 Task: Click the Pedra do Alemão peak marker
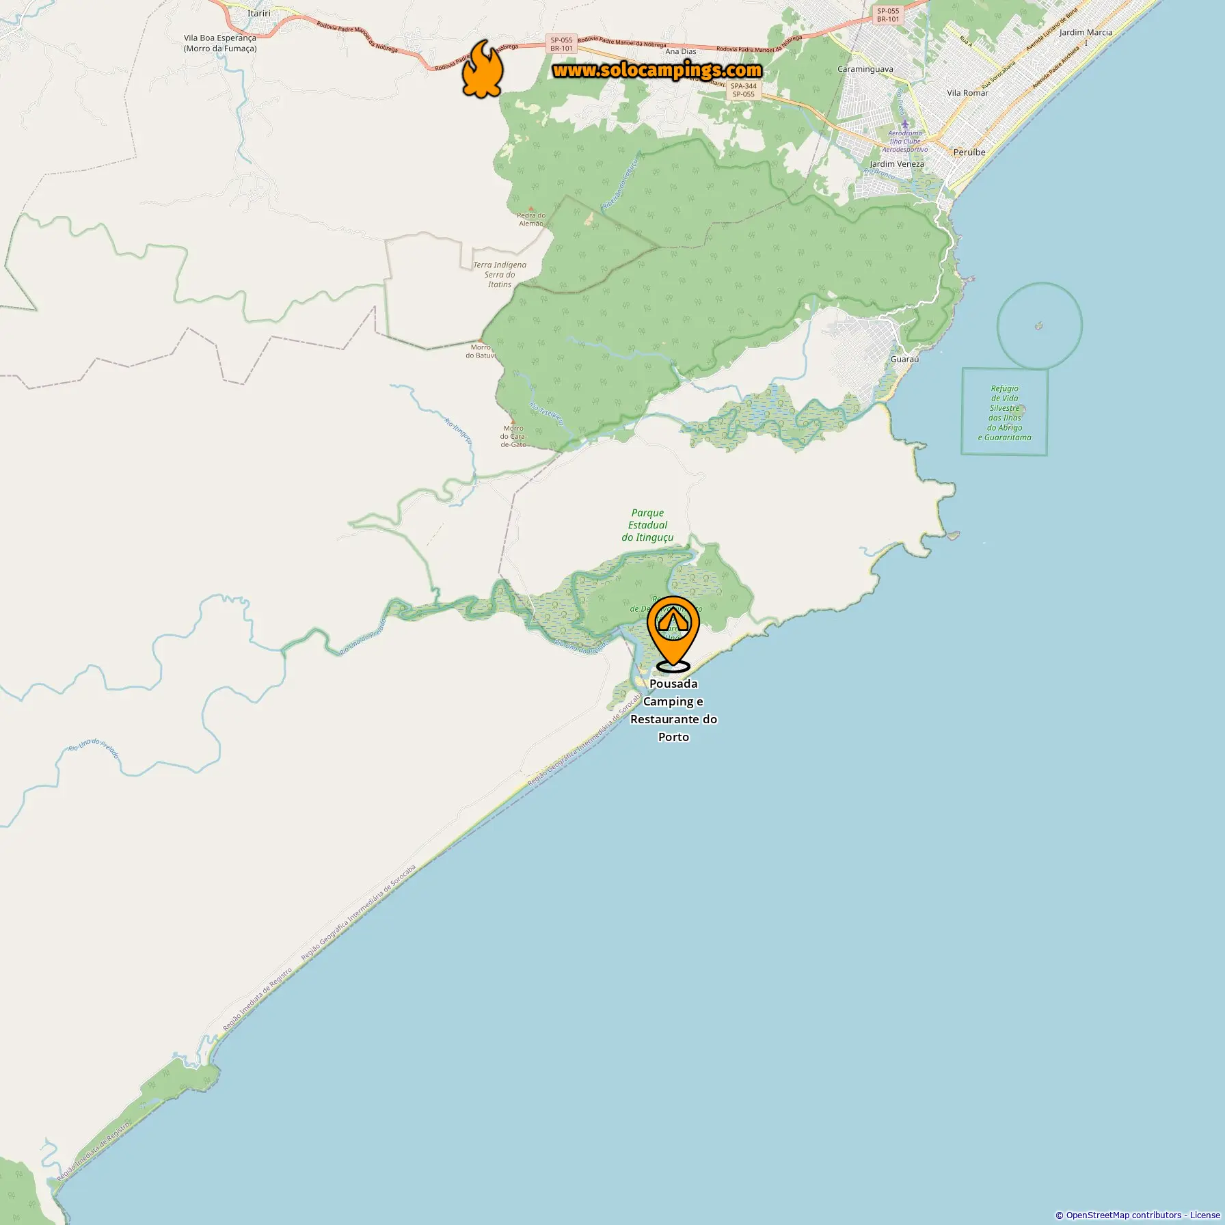click(531, 208)
